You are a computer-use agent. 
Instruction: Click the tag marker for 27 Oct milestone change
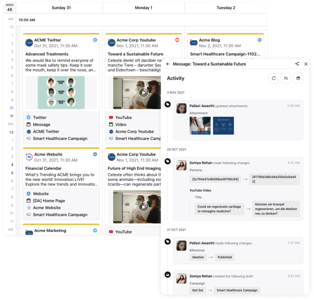coord(167,242)
